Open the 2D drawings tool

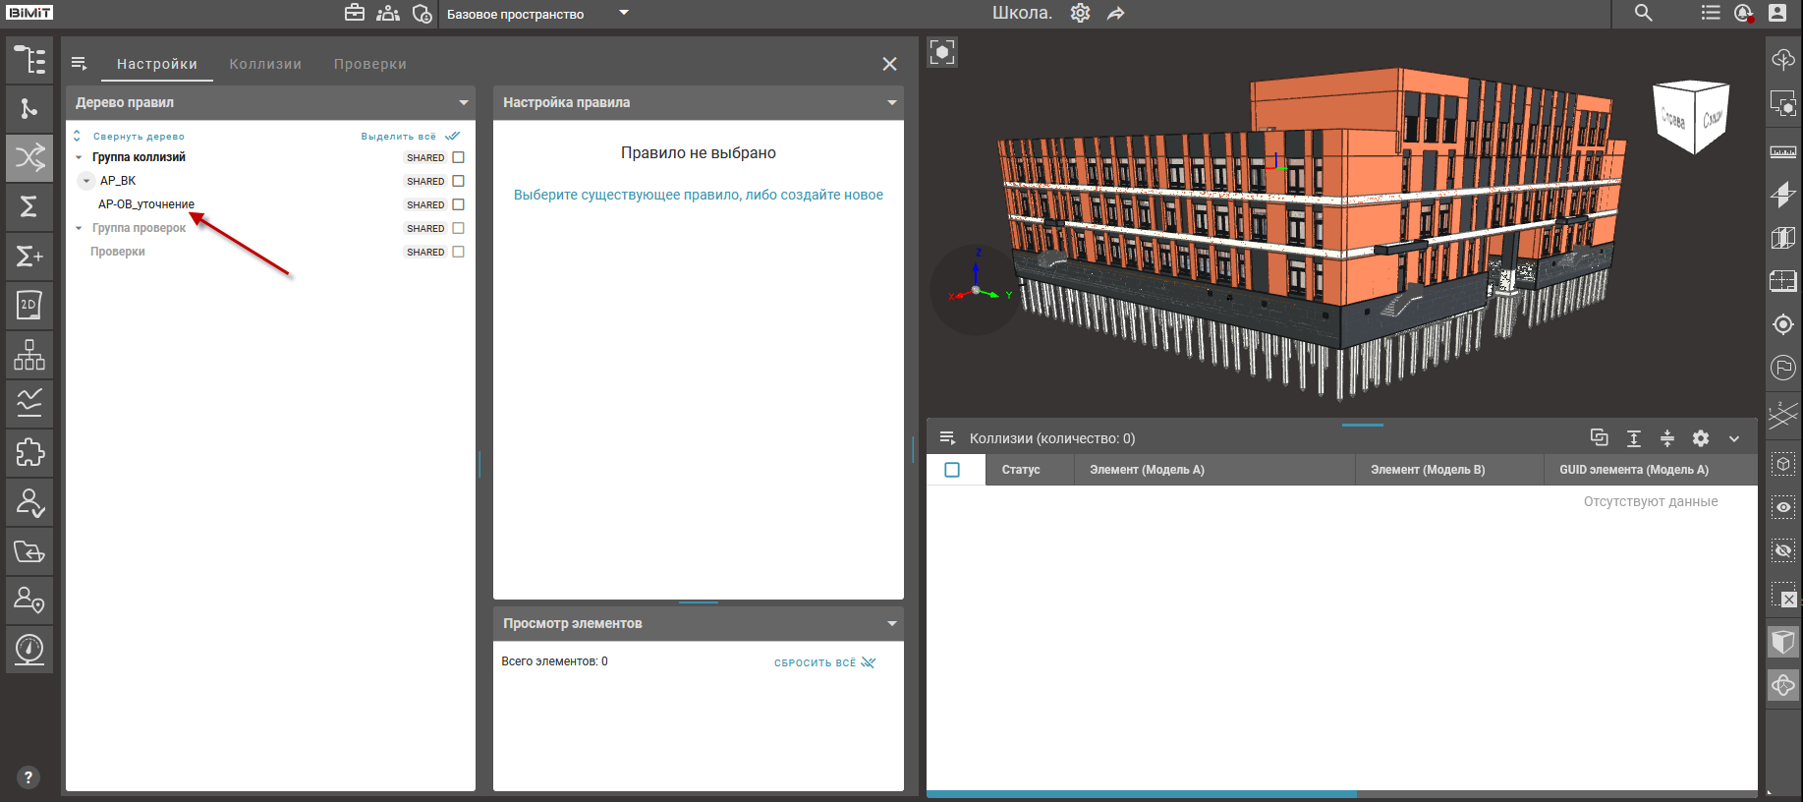(x=29, y=305)
